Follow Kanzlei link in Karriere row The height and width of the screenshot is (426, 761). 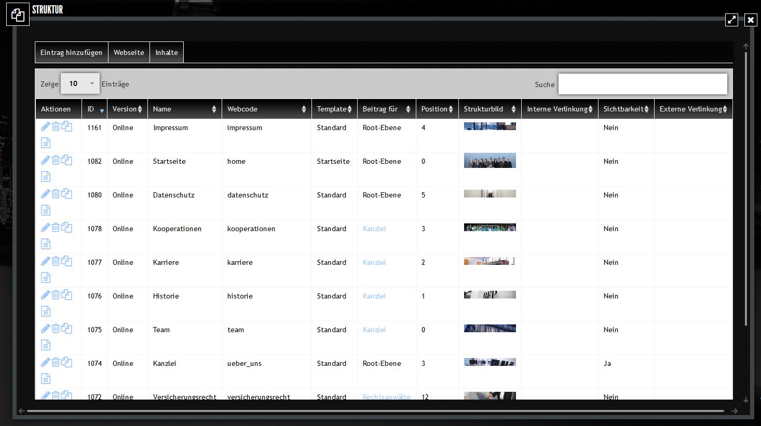[x=374, y=262]
